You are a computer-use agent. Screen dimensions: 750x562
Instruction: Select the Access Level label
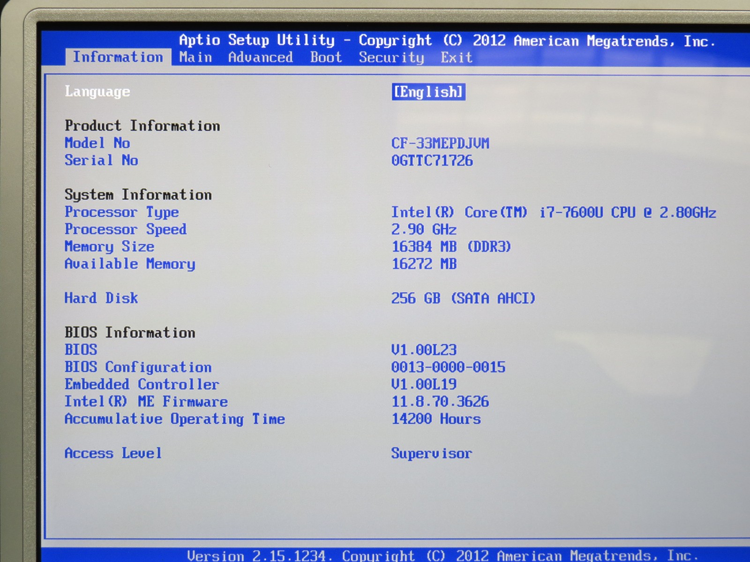pyautogui.click(x=113, y=453)
